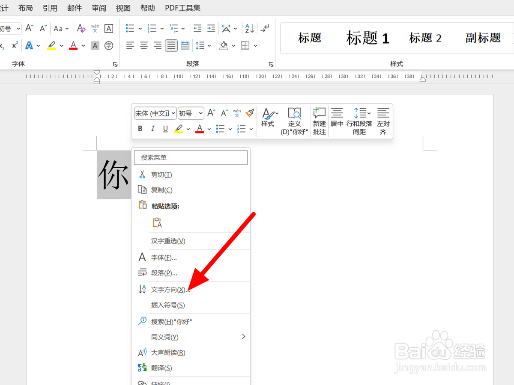The width and height of the screenshot is (514, 385).
Task: Apply Character Border icon in the ribbon
Action: 109,28
